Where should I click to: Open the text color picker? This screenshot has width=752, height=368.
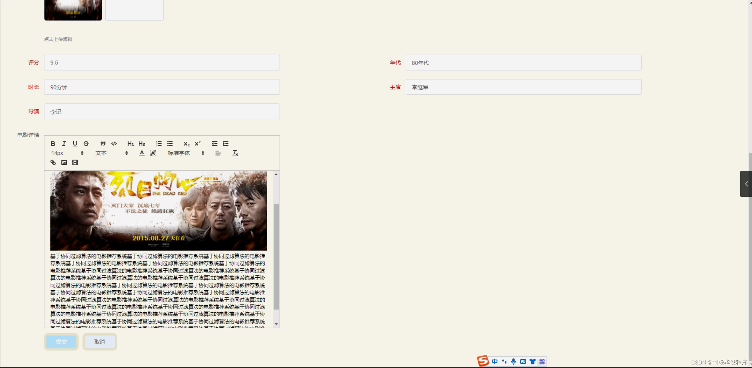point(142,153)
